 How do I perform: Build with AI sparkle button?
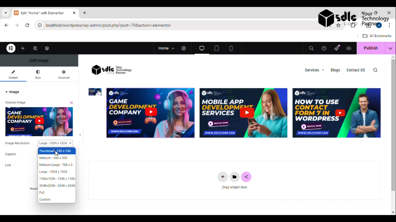246,177
